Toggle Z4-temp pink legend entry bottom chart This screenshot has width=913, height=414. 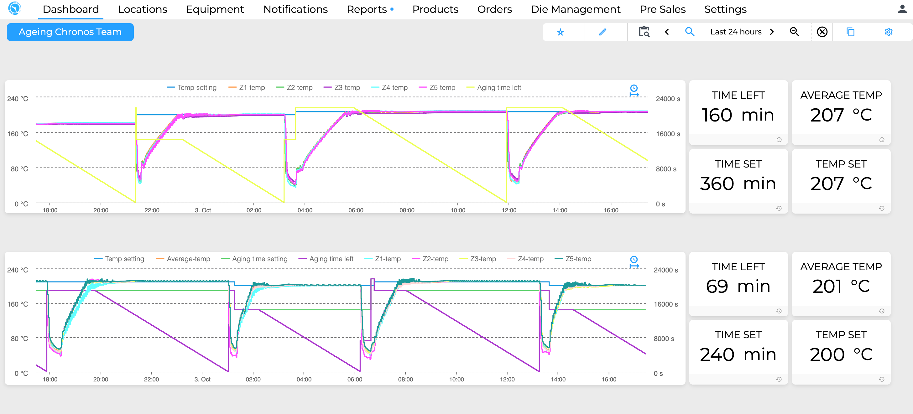[x=525, y=259]
